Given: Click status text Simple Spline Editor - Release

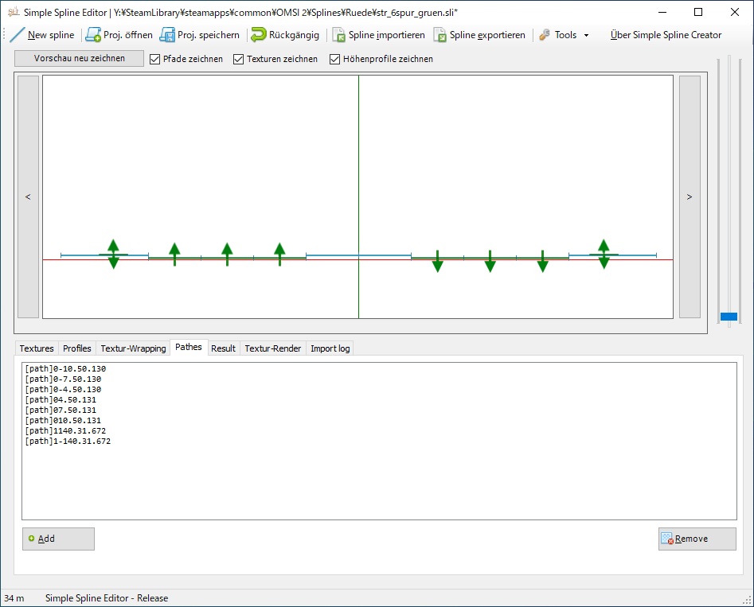Looking at the screenshot, I should pos(107,598).
